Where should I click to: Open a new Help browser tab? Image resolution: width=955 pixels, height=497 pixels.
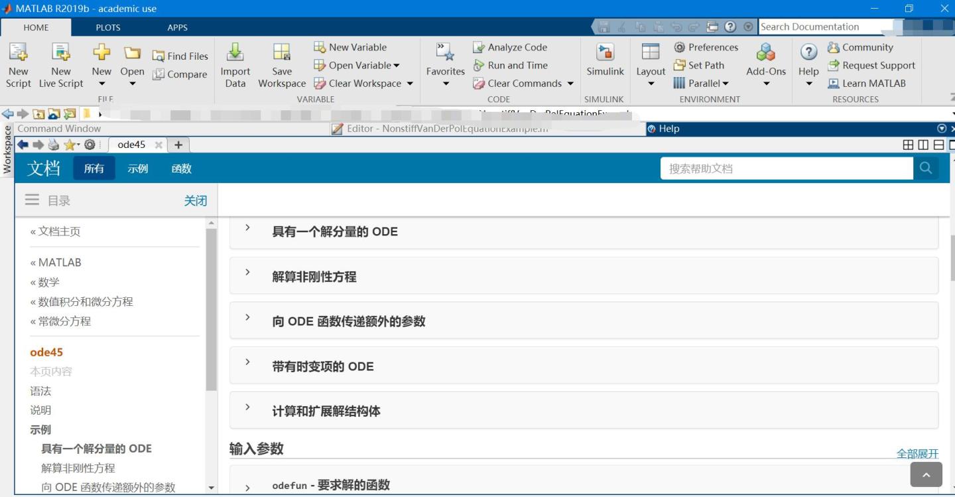(x=178, y=145)
